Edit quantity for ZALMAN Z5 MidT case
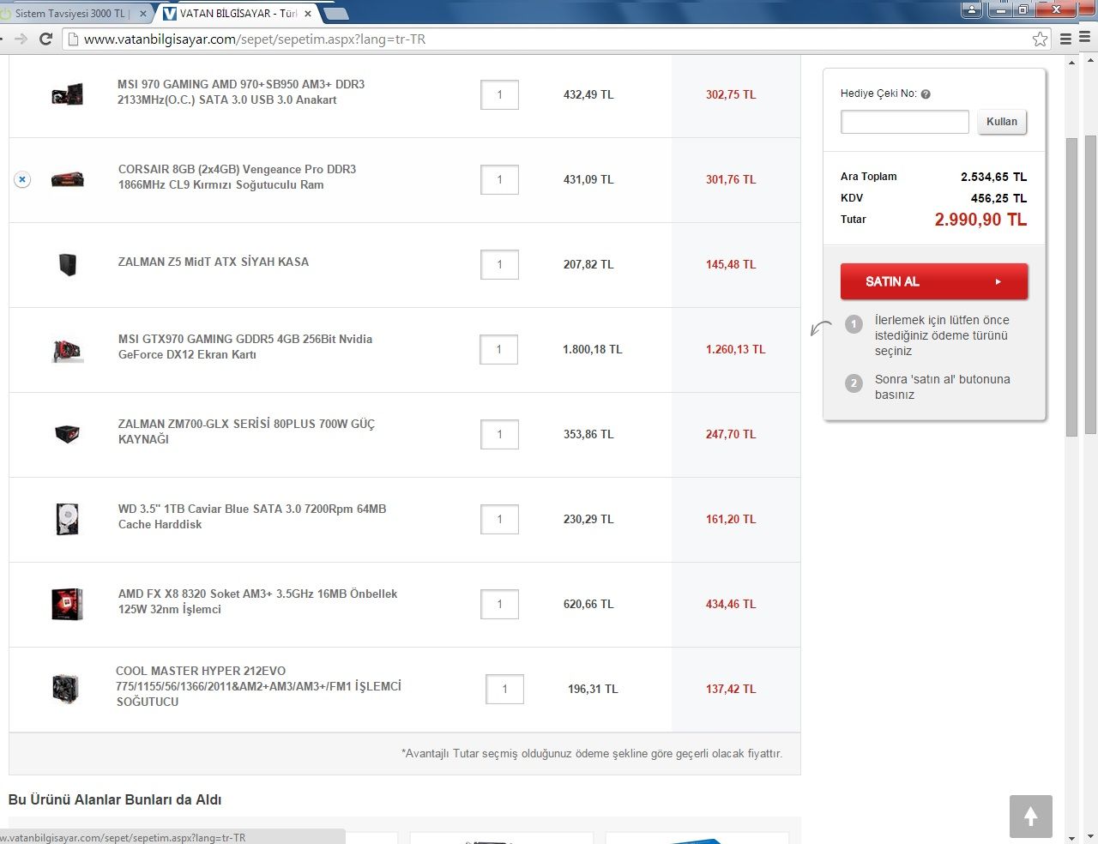The width and height of the screenshot is (1098, 844). pyautogui.click(x=499, y=264)
